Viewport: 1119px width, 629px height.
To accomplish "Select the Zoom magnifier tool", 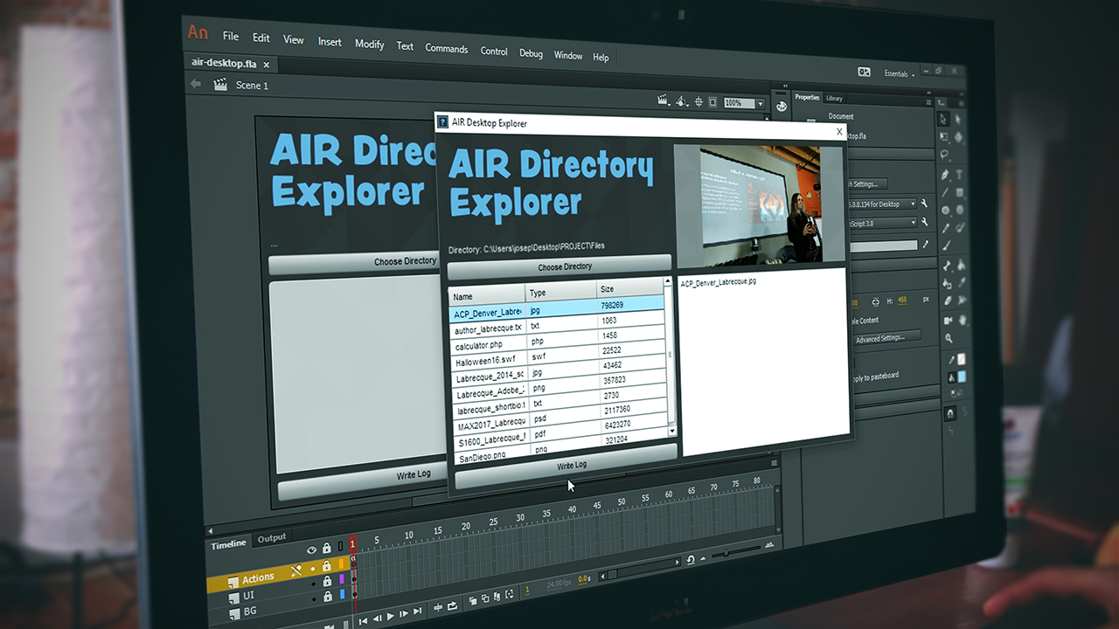I will [x=949, y=338].
